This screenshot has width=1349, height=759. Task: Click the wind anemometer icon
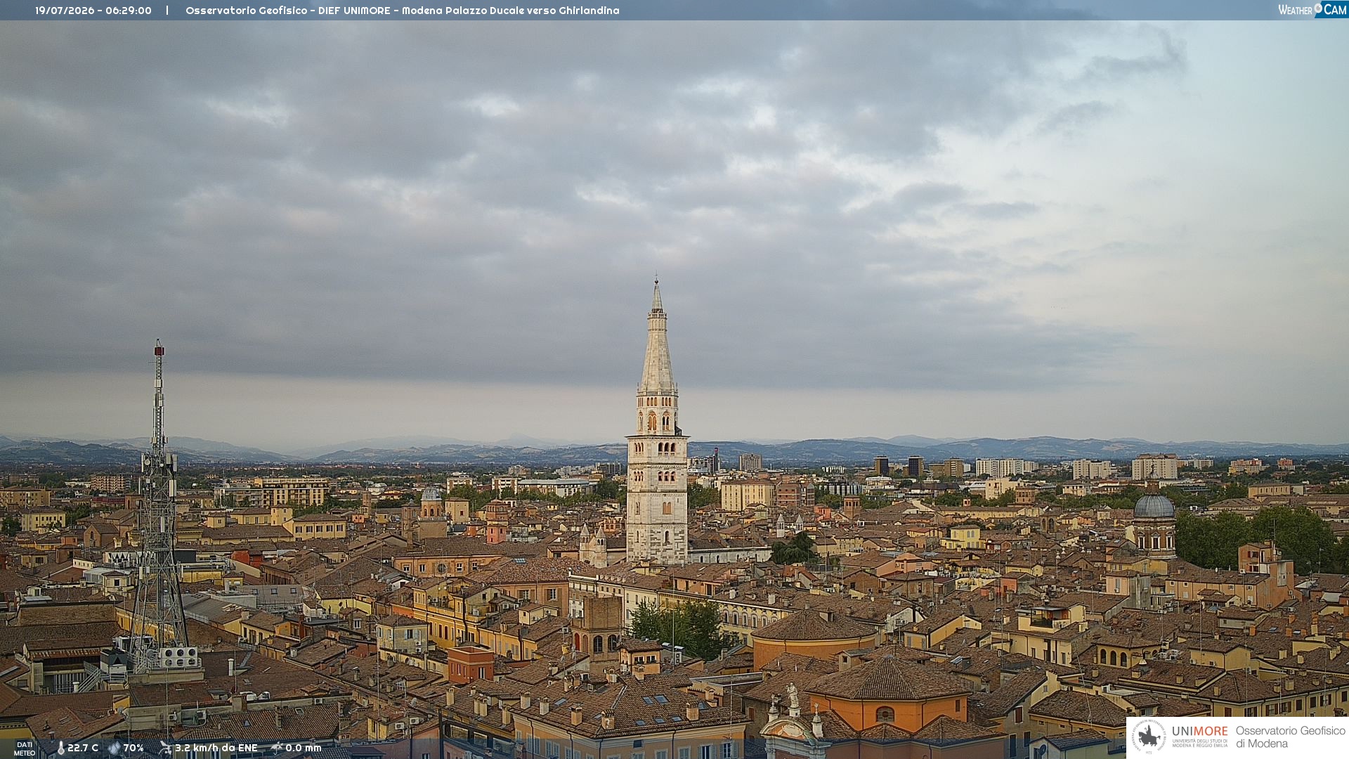pyautogui.click(x=165, y=748)
